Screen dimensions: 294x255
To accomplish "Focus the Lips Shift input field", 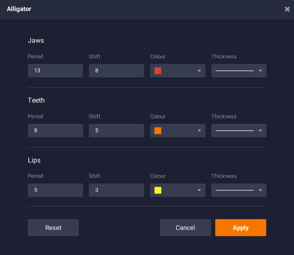I will (x=116, y=190).
